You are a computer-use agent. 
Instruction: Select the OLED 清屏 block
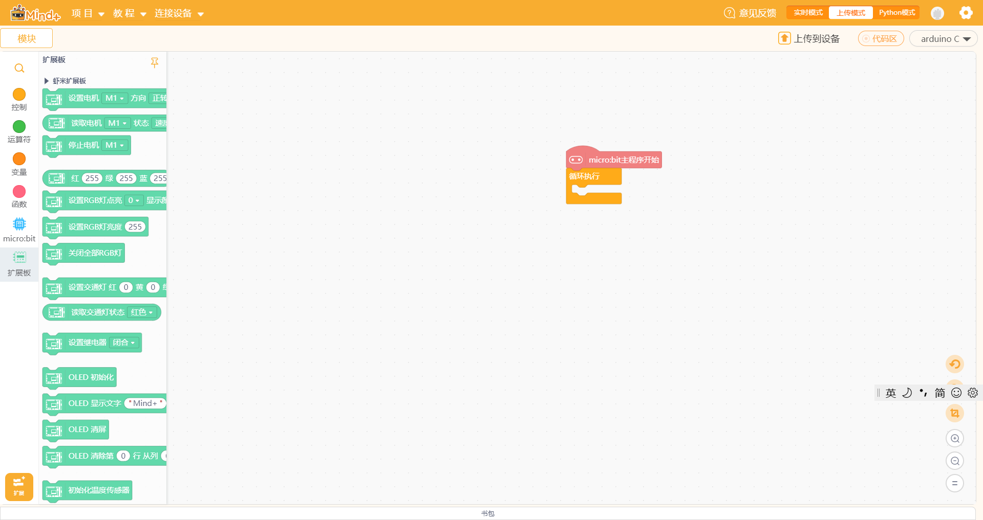76,429
